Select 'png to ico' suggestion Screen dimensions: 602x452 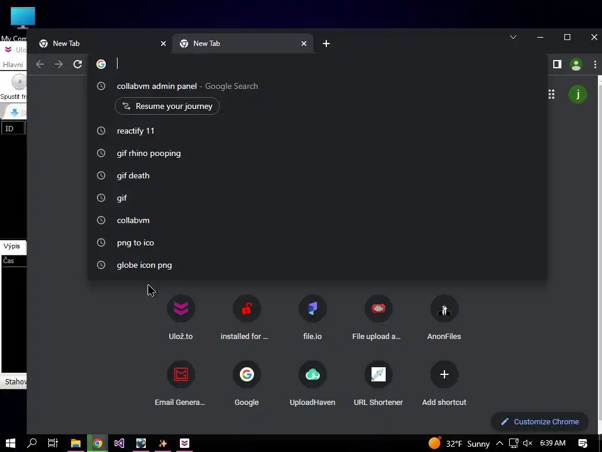click(x=317, y=242)
